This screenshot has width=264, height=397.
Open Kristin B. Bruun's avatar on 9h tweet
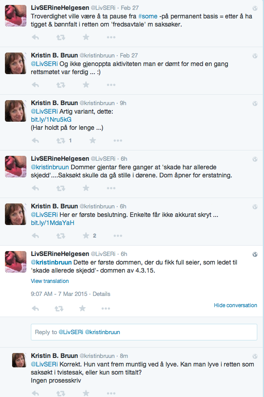16,111
